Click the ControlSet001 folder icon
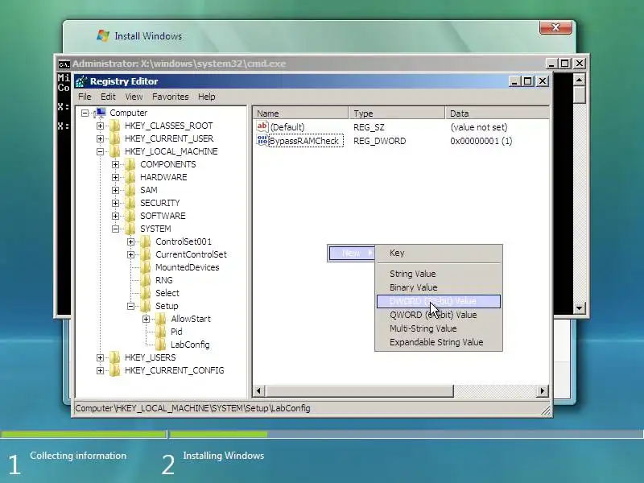This screenshot has height=483, width=644. (x=146, y=242)
